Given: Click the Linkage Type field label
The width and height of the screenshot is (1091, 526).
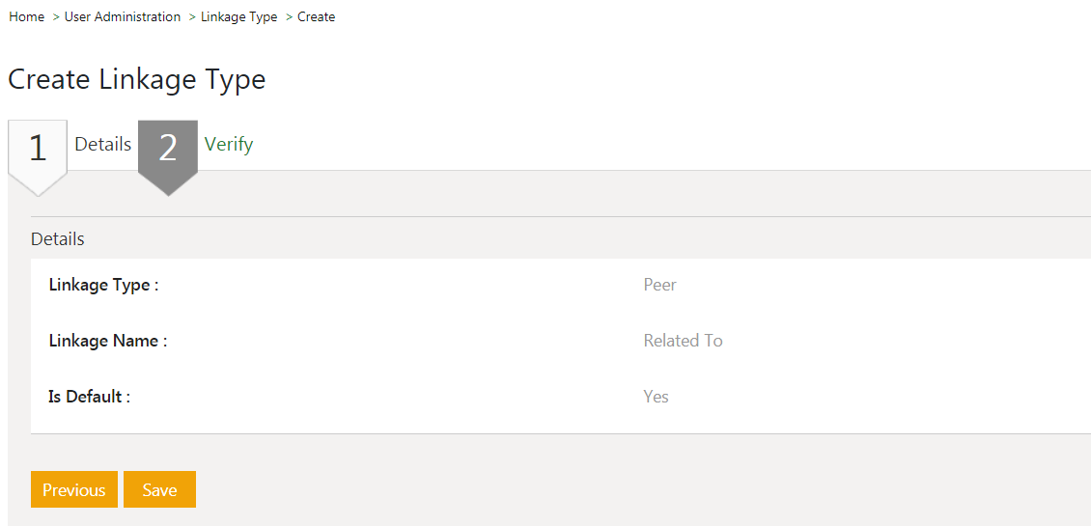Looking at the screenshot, I should 103,286.
